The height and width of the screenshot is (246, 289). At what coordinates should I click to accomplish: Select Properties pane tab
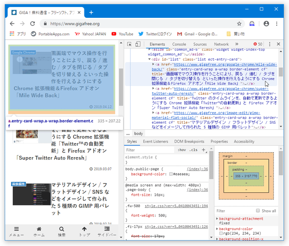(219, 142)
